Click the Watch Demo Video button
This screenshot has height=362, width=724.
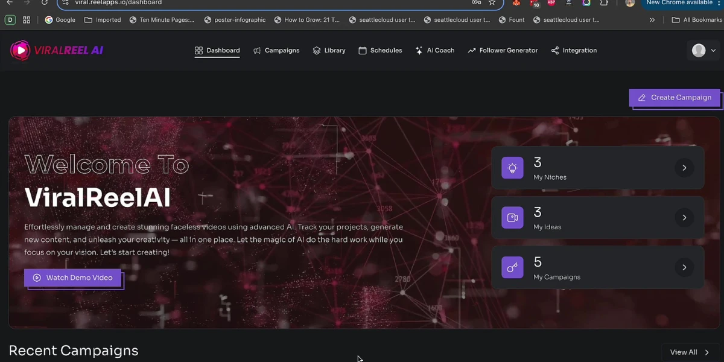(73, 278)
